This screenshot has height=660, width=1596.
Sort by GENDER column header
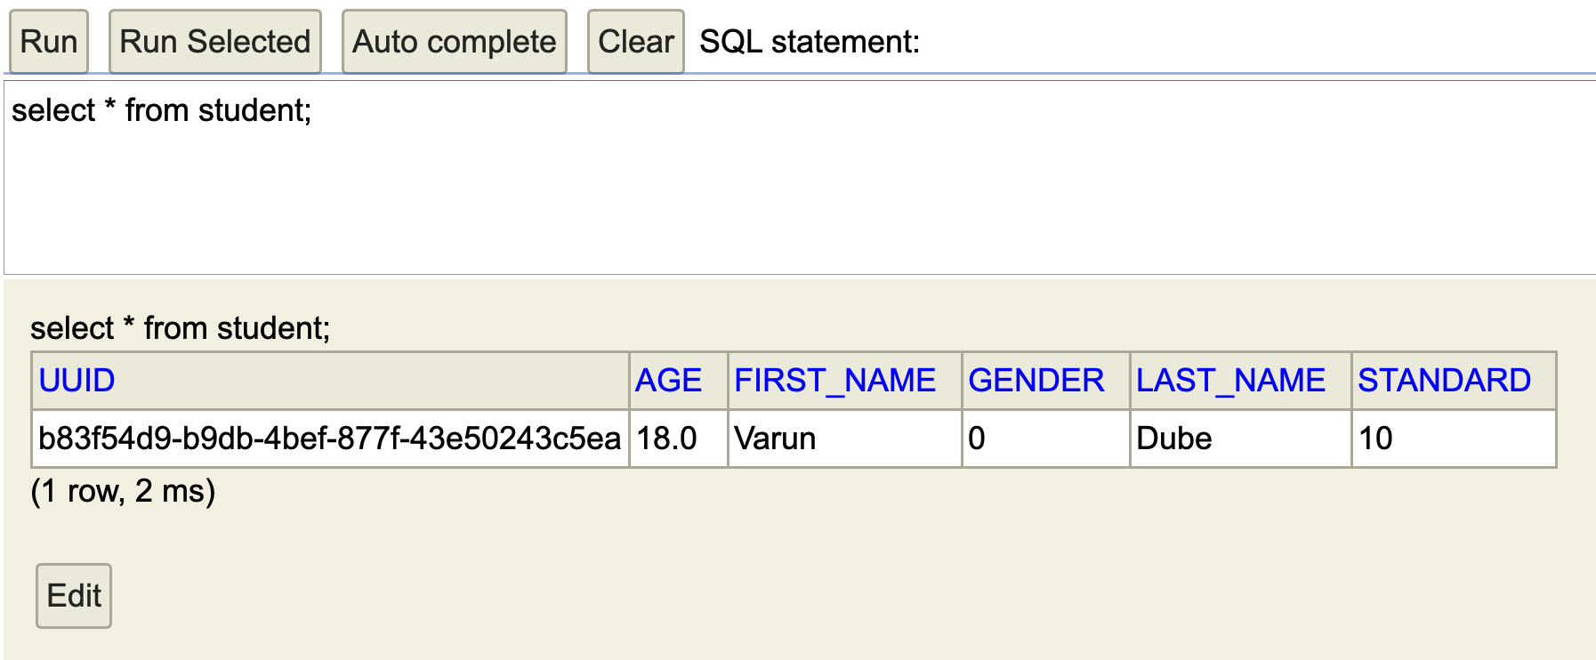click(1036, 381)
